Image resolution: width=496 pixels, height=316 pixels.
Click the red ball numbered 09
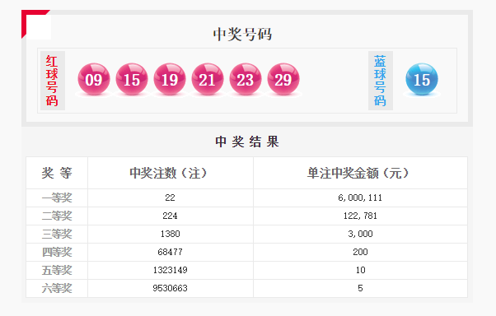(x=94, y=79)
